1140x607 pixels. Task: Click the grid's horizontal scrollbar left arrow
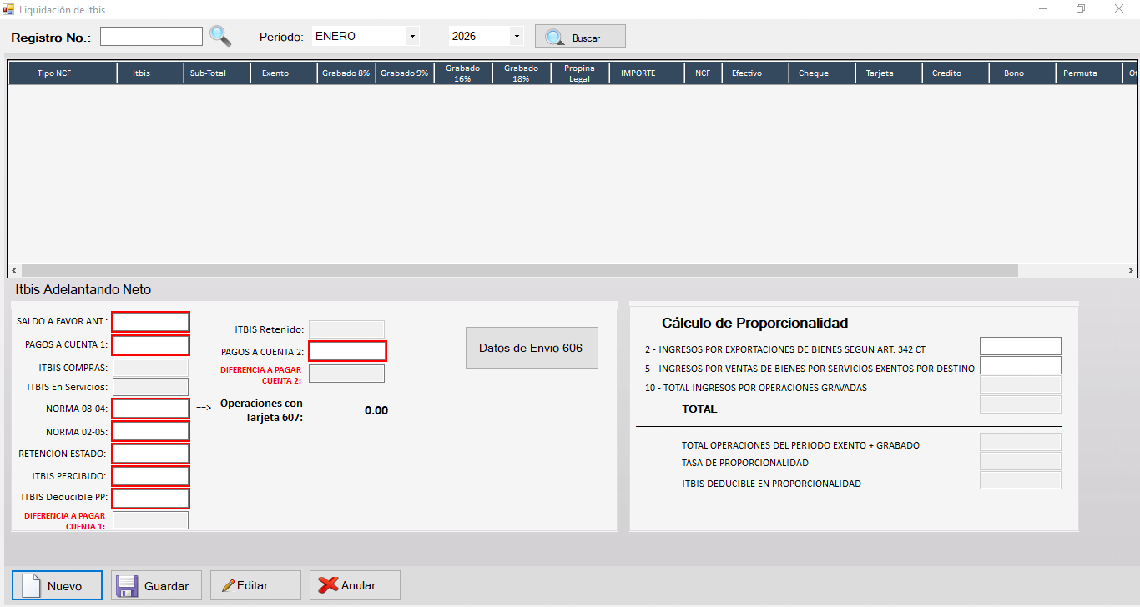coord(15,271)
